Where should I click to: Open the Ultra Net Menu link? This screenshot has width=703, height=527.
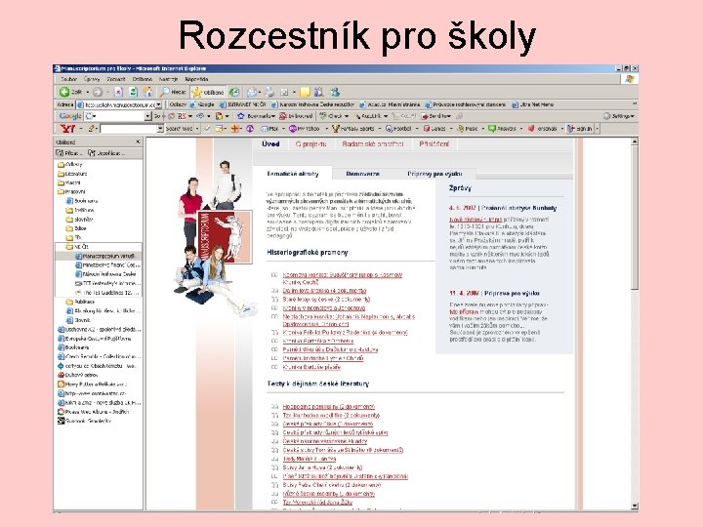point(533,104)
